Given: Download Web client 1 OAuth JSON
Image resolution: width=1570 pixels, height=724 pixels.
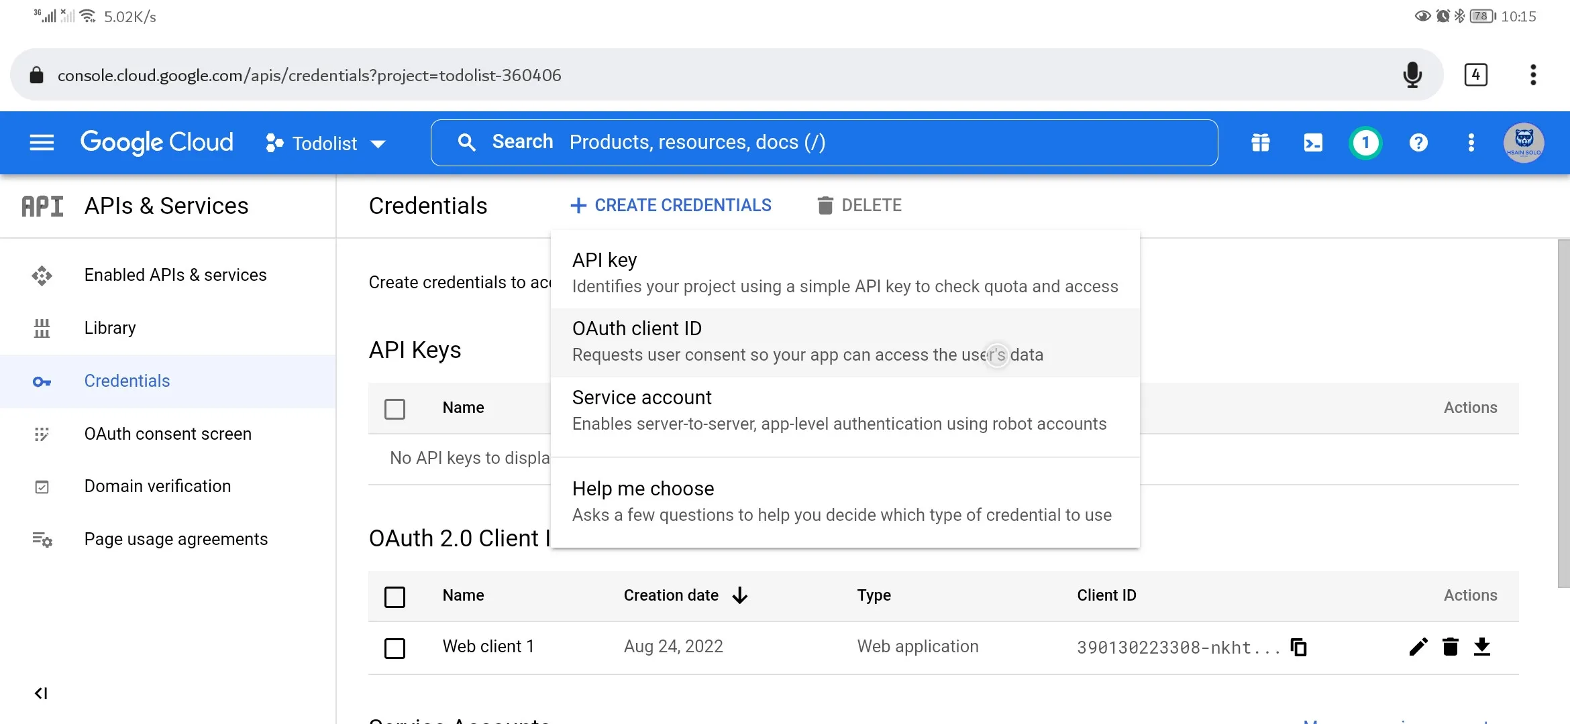Looking at the screenshot, I should click(1482, 647).
